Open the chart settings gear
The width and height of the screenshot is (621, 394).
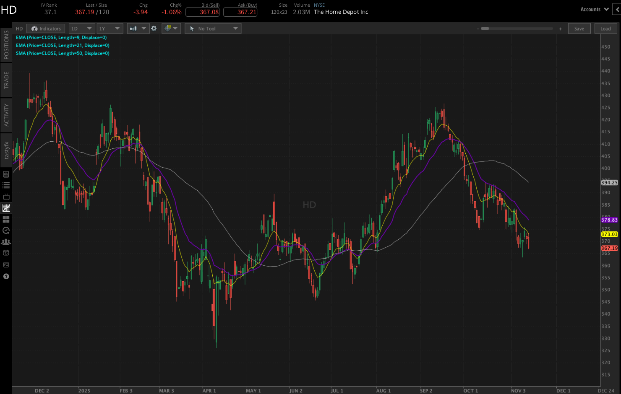pos(154,28)
